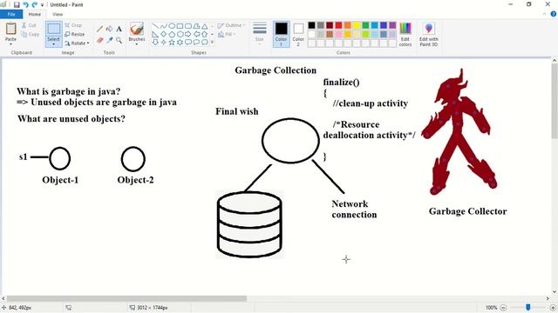Pick the purple color swatch

(x=392, y=25)
